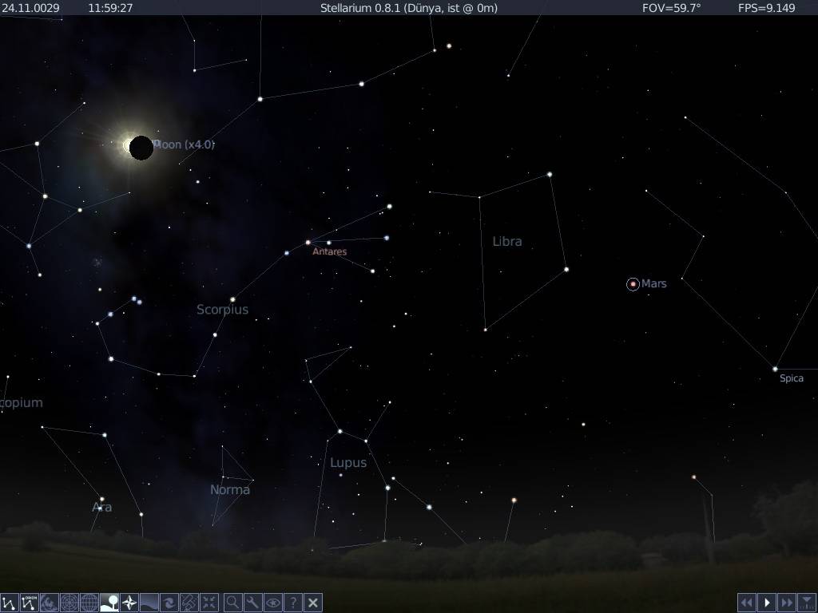Return to current time

(x=806, y=602)
